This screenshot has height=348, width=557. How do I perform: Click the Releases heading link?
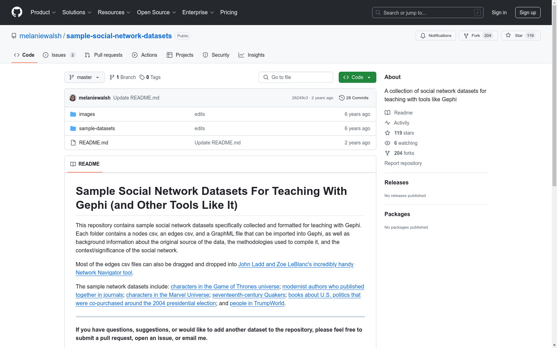point(397,182)
